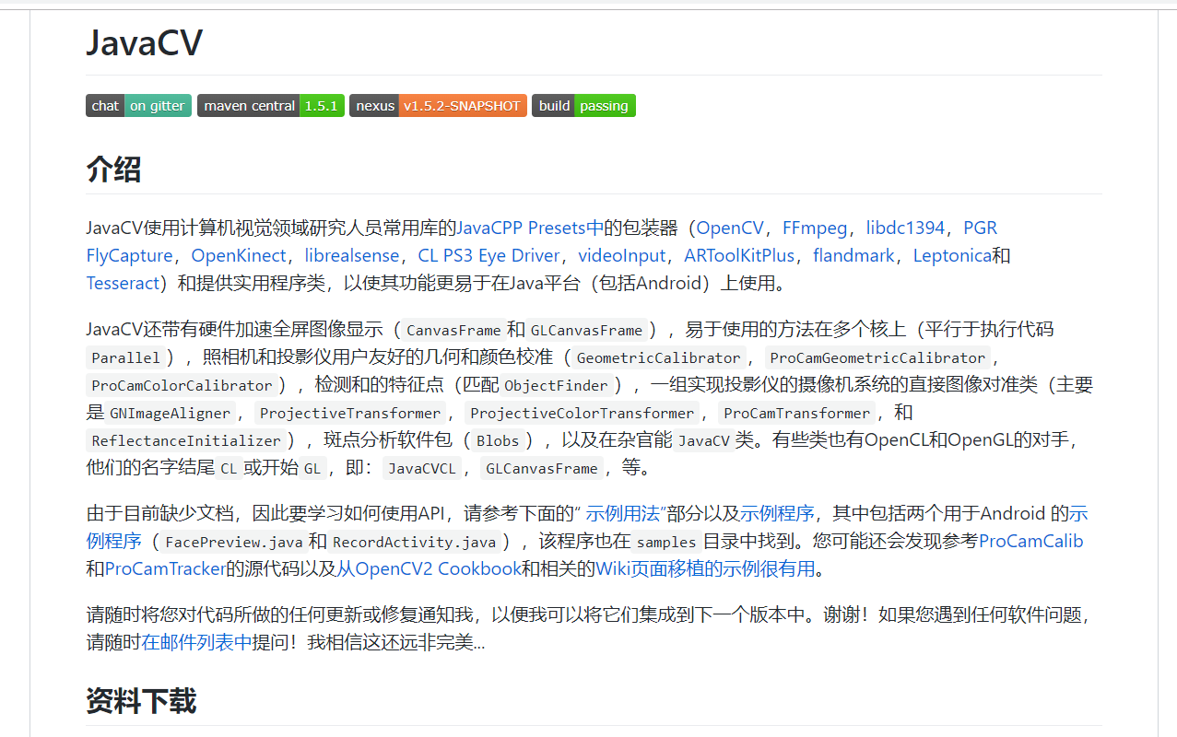Go to the OpenKinect link
The width and height of the screenshot is (1177, 737).
[x=239, y=255]
